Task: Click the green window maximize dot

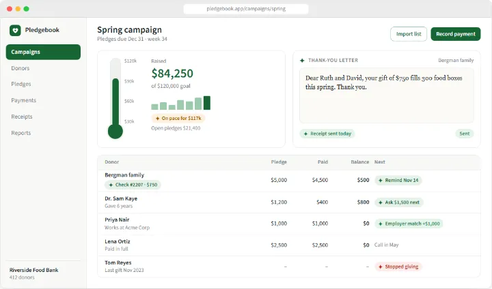Action: coord(27,9)
